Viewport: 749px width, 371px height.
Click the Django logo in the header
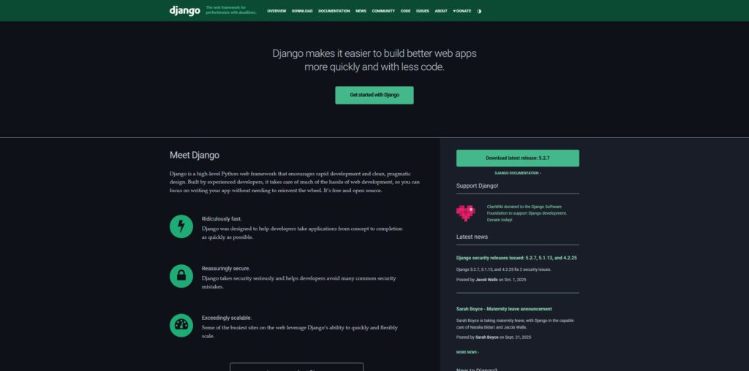[184, 11]
